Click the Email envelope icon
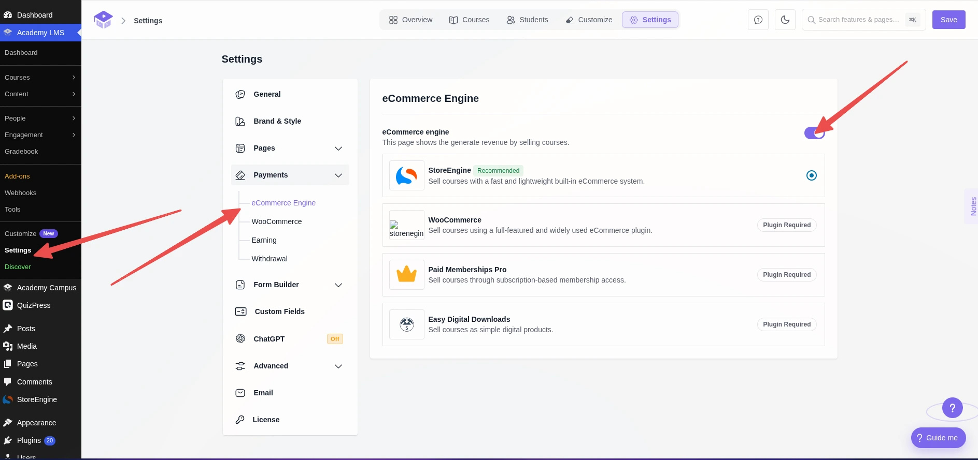 tap(240, 393)
